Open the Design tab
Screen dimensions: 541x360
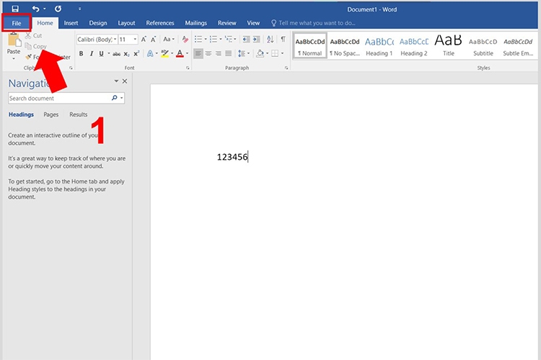pyautogui.click(x=98, y=23)
